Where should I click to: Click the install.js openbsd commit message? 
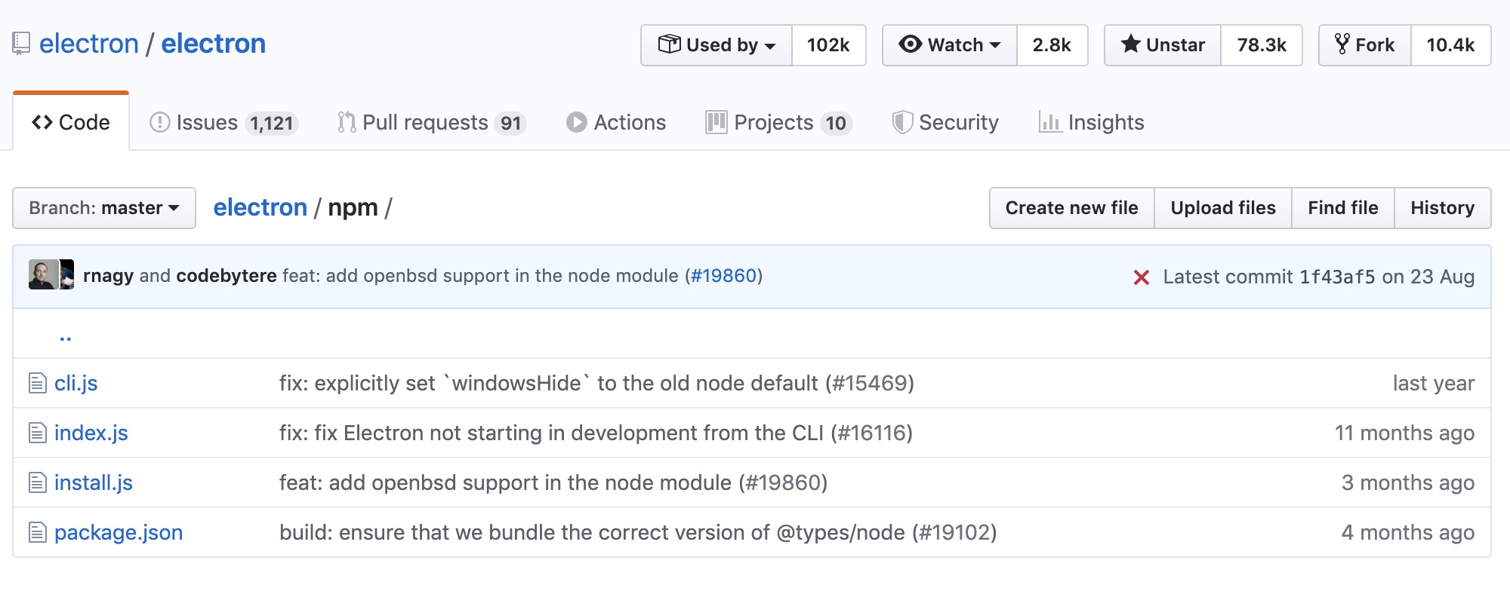553,483
